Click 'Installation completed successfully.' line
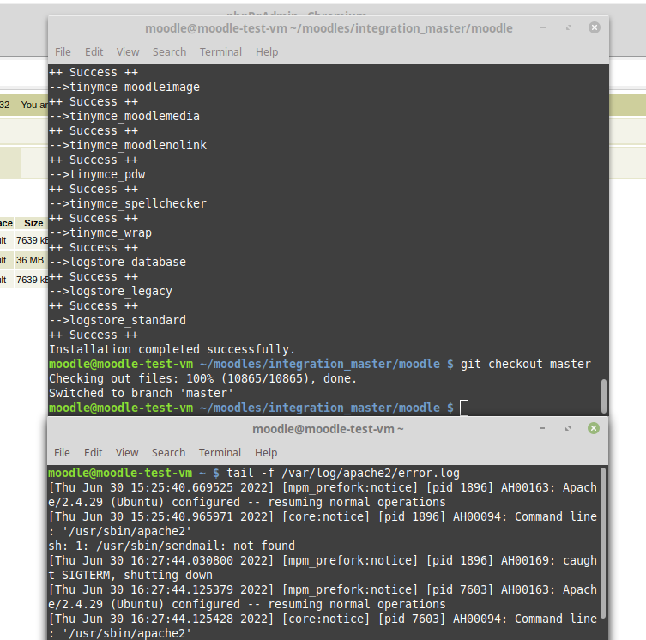Image resolution: width=646 pixels, height=640 pixels. pos(172,349)
